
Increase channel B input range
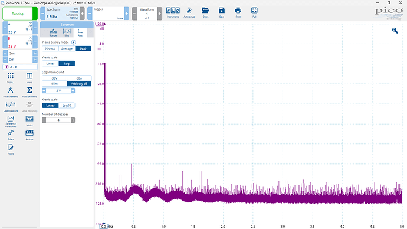point(35,42)
